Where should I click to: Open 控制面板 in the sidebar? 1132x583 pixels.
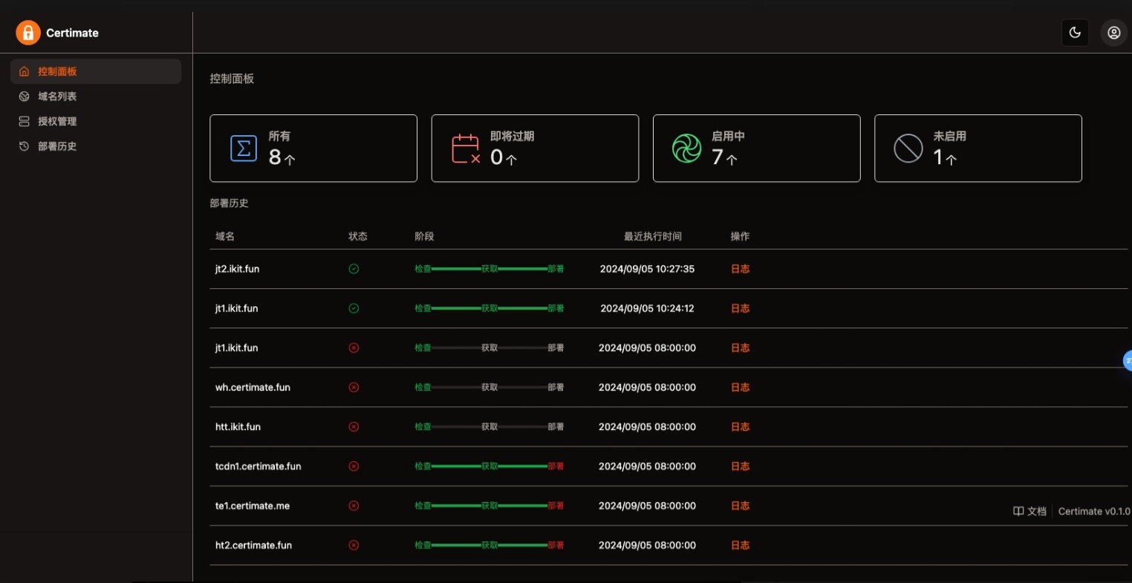(96, 71)
